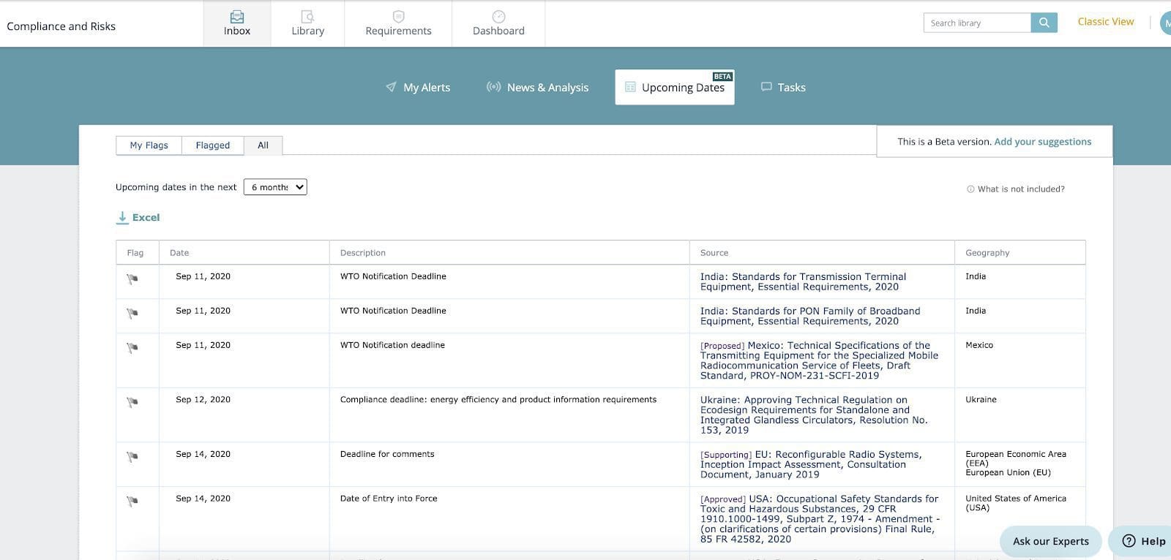Go to the Requirements section
The height and width of the screenshot is (560, 1171).
coord(398,23)
